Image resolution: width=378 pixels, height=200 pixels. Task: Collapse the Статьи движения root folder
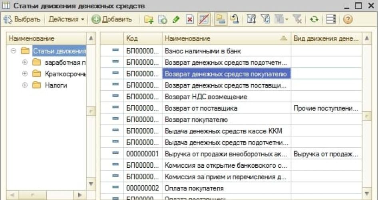click(x=14, y=51)
